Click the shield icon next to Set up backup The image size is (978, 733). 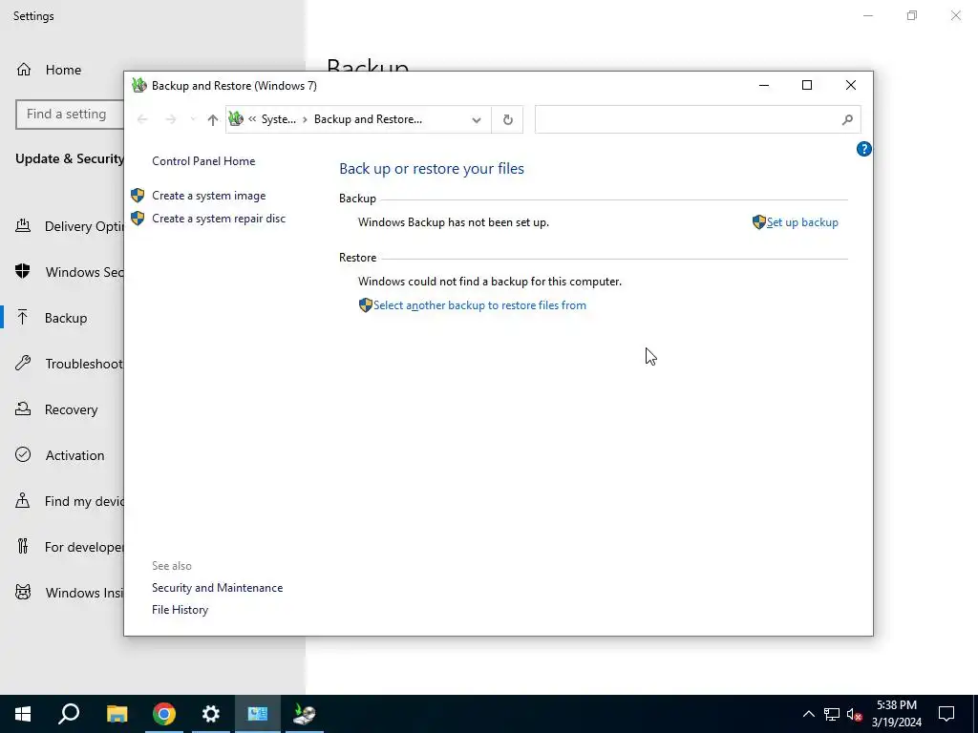coord(758,222)
